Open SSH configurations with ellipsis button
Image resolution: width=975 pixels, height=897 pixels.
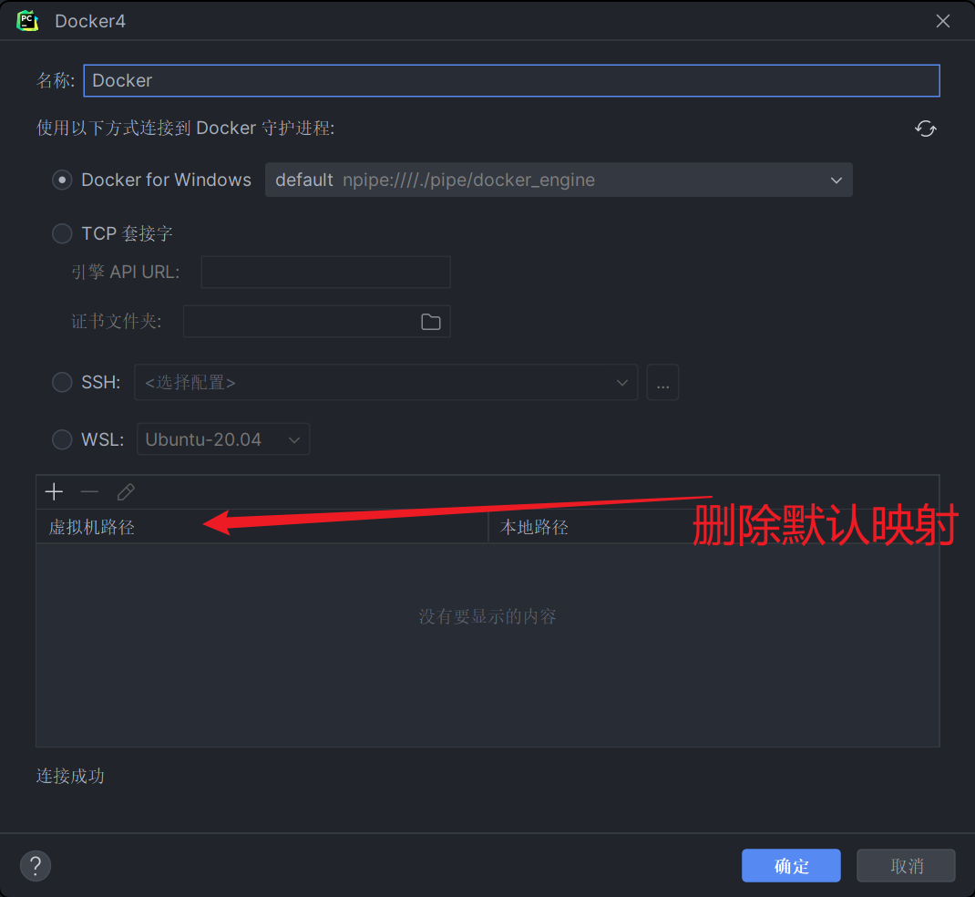point(662,382)
